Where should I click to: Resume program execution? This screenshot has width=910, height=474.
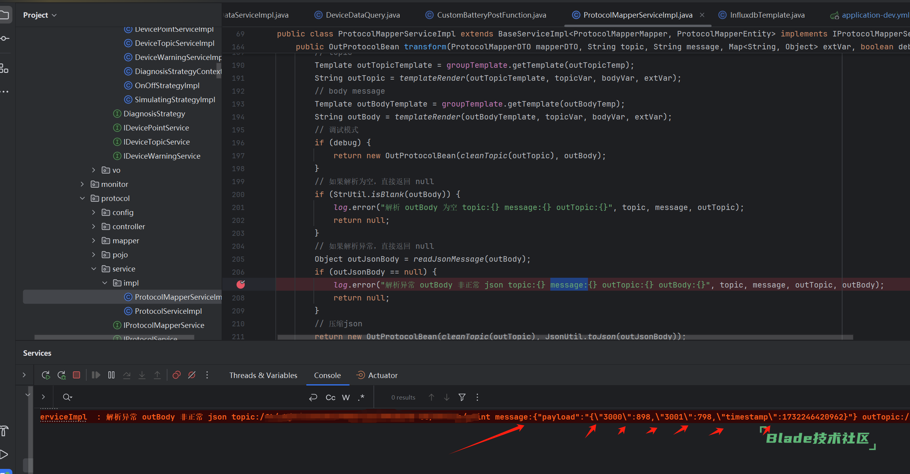pyautogui.click(x=96, y=375)
